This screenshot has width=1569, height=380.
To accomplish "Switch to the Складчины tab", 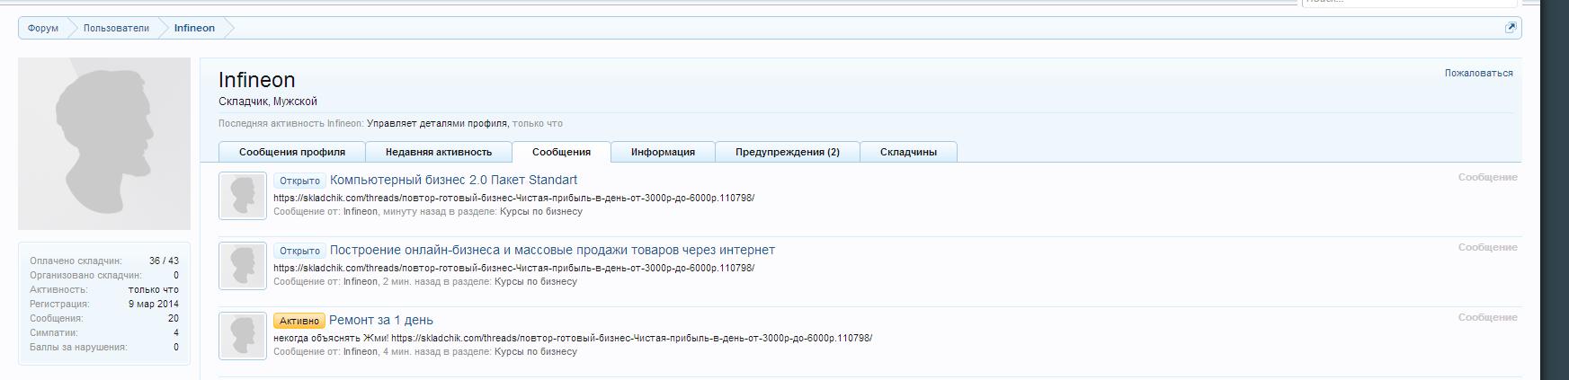I will coord(908,152).
